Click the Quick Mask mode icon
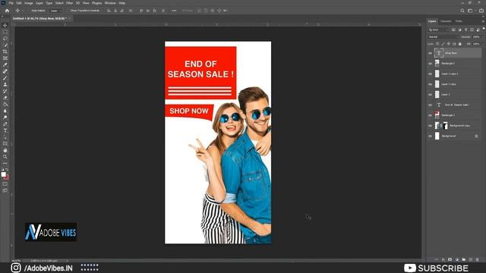This screenshot has width=486, height=273. click(5, 184)
